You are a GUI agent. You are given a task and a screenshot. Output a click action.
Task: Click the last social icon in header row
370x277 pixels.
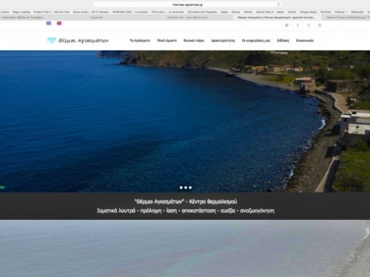point(320,25)
